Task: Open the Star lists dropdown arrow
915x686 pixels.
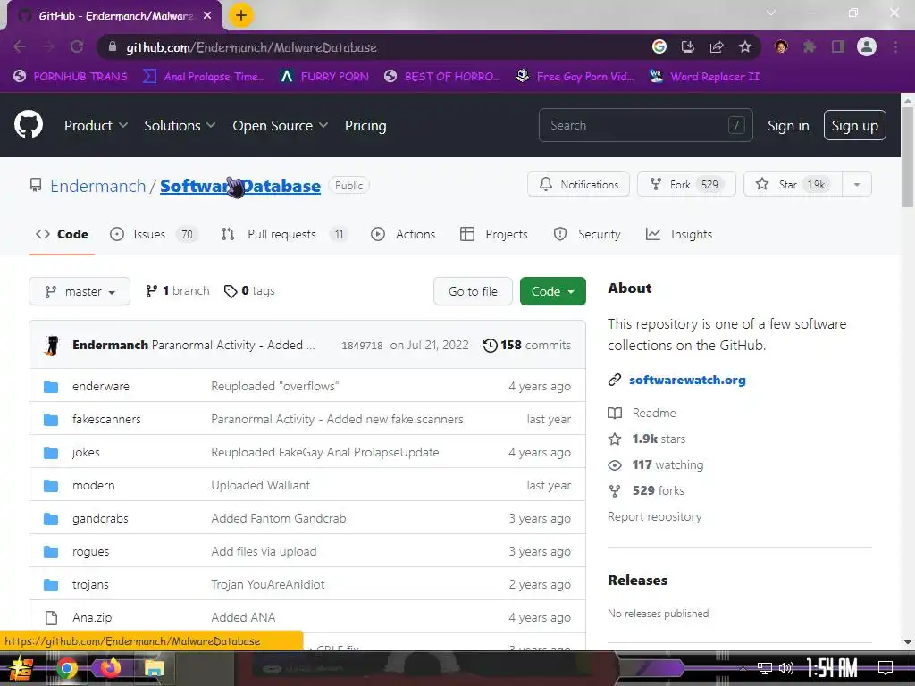Action: [857, 184]
